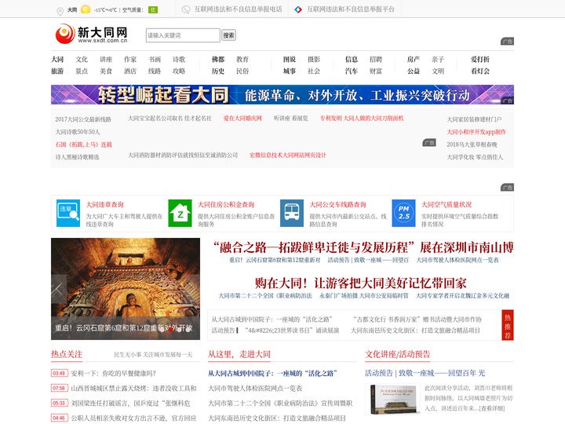565x424 pixels.
Task: Open the 07:58 news about 山西晋城城区
Action: 133,389
